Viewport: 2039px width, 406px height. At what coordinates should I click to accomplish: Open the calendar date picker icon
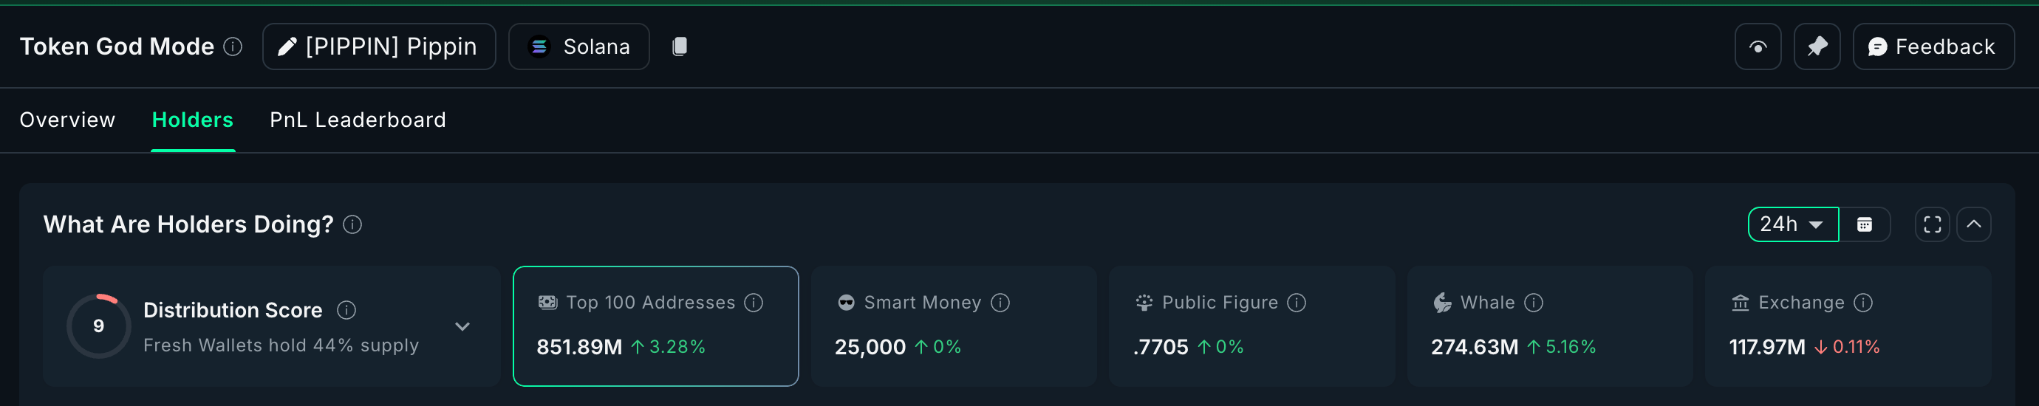[1864, 224]
